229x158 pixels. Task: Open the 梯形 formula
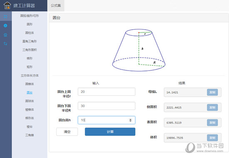[30, 58]
